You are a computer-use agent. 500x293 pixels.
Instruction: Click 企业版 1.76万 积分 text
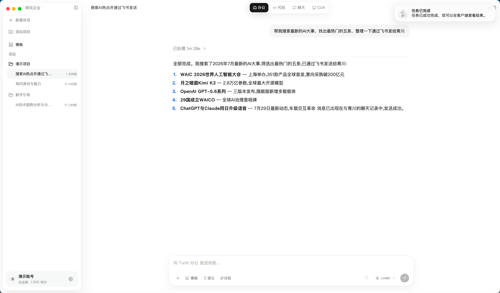(33, 282)
